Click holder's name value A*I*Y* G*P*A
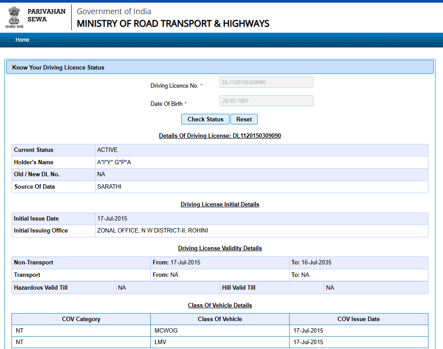The width and height of the screenshot is (443, 349). pos(114,162)
